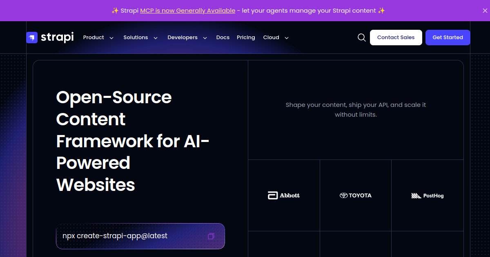Expand the Solutions menu chevron
The width and height of the screenshot is (490, 257).
[156, 38]
